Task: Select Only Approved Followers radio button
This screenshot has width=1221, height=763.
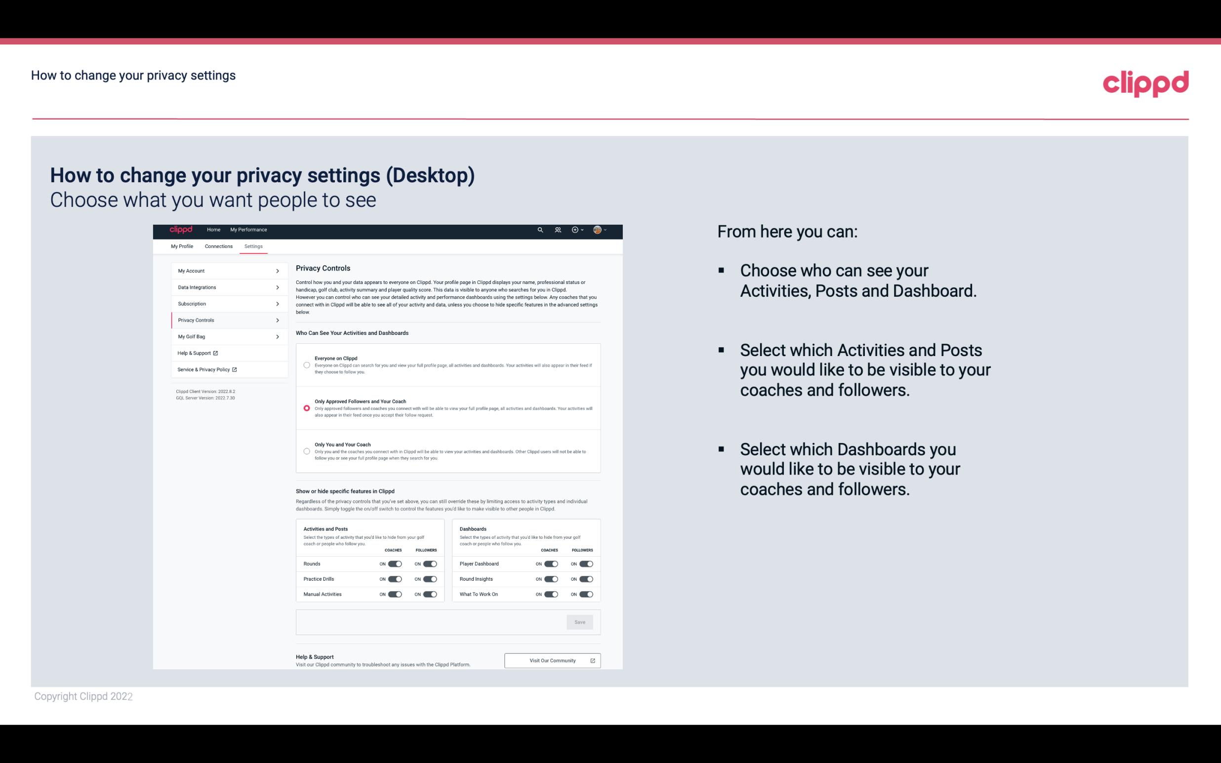Action: coord(306,408)
